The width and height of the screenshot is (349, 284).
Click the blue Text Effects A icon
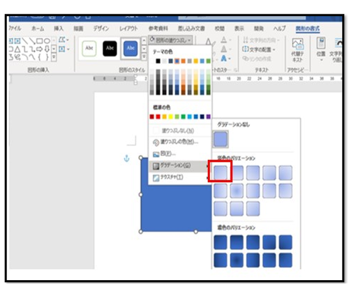[223, 59]
